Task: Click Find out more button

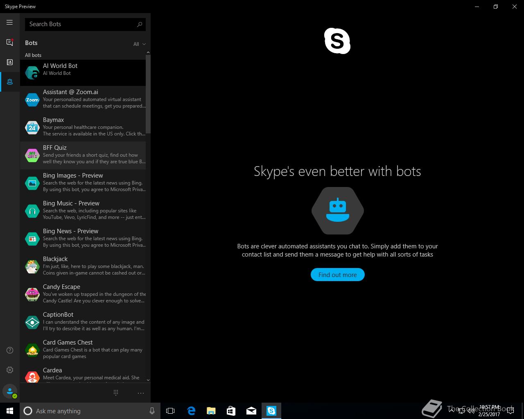Action: (x=338, y=275)
